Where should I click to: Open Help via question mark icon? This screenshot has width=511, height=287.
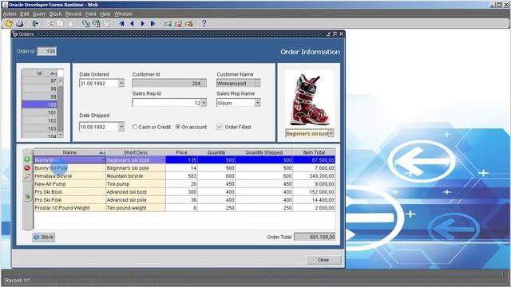(x=204, y=23)
